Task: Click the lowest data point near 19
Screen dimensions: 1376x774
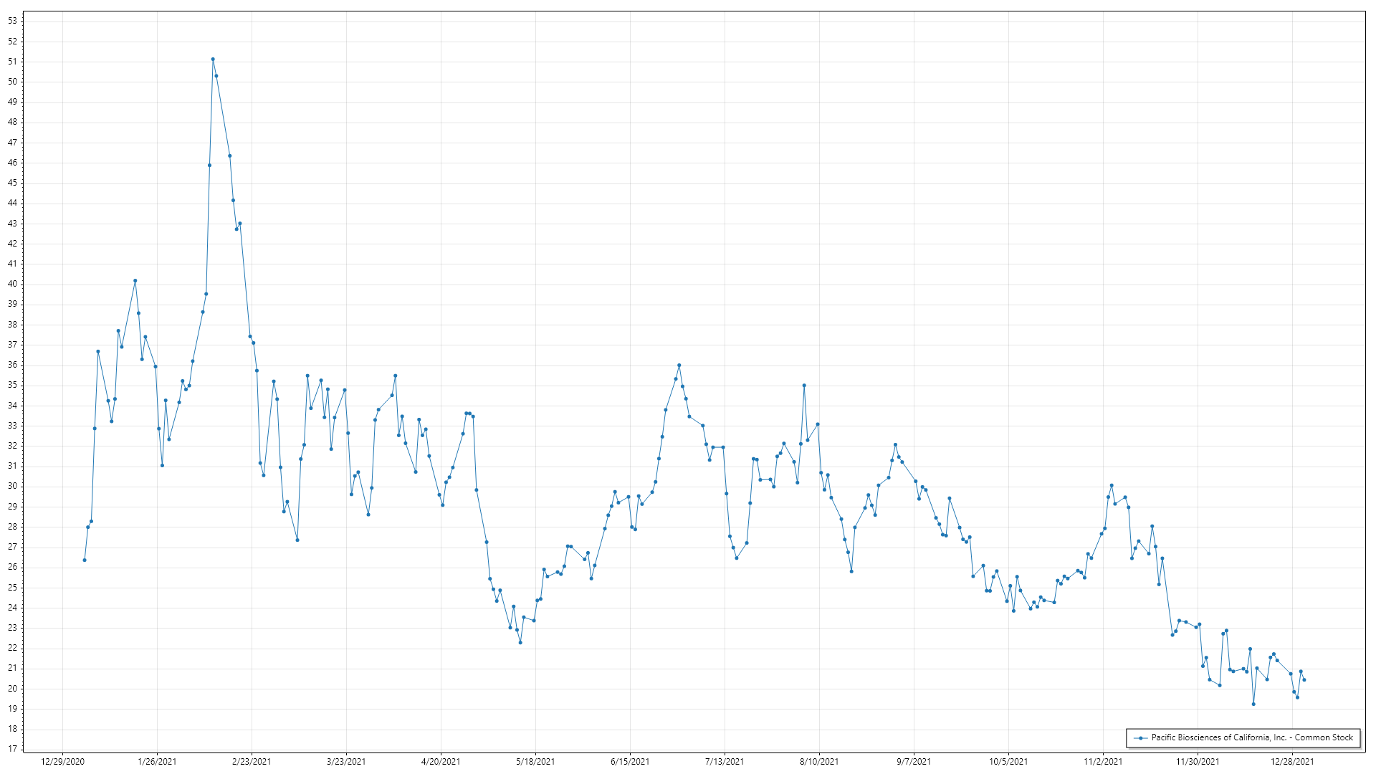Action: [1253, 704]
